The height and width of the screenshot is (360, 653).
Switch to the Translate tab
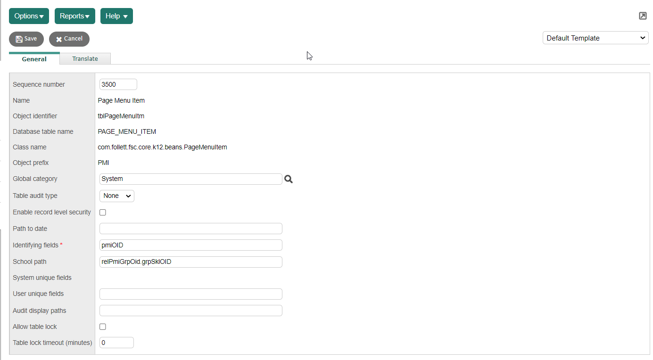(85, 58)
